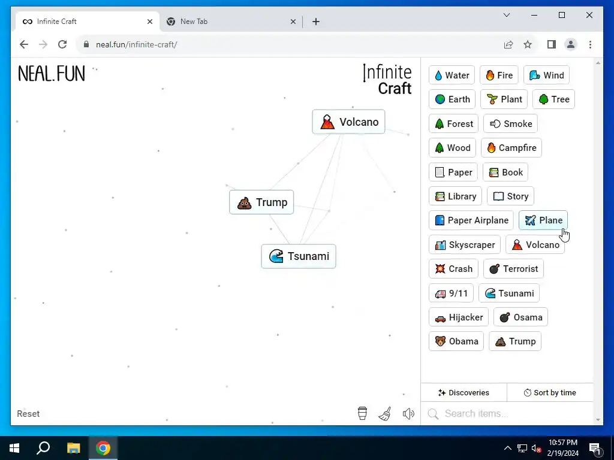Image resolution: width=614 pixels, height=460 pixels.
Task: Select Trump in the sidebar list
Action: pyautogui.click(x=515, y=341)
